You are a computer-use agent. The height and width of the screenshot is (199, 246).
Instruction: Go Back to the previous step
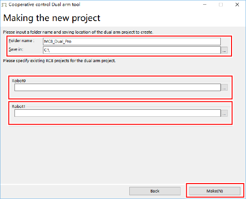[x=155, y=191]
